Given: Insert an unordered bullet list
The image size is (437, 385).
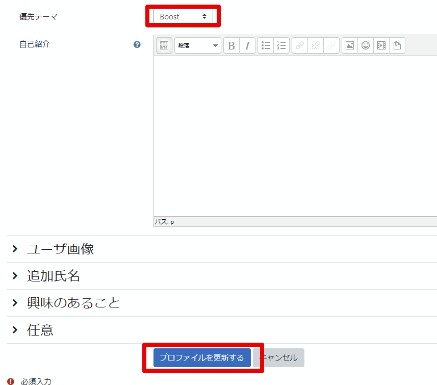Looking at the screenshot, I should pyautogui.click(x=266, y=45).
